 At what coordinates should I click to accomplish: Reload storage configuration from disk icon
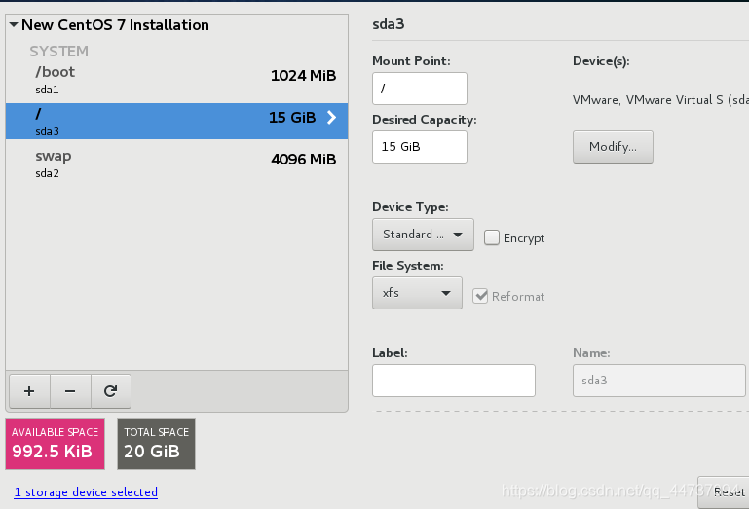[111, 391]
